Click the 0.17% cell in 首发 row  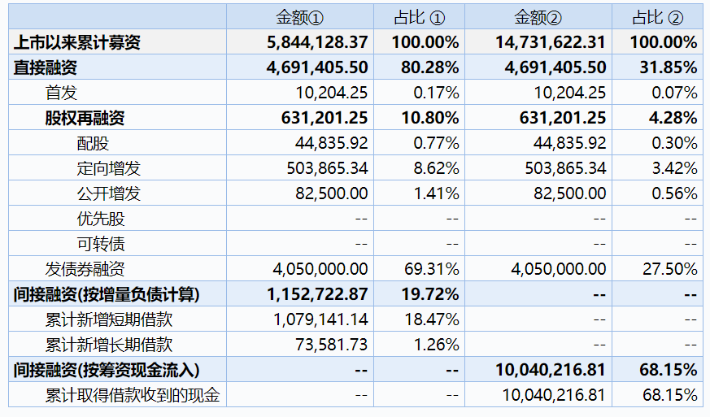437,93
